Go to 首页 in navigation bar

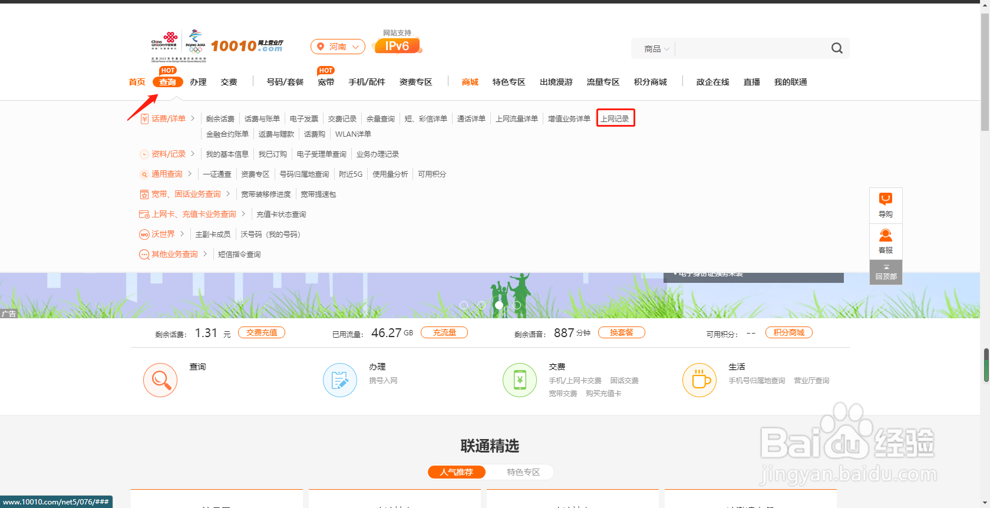click(x=137, y=82)
